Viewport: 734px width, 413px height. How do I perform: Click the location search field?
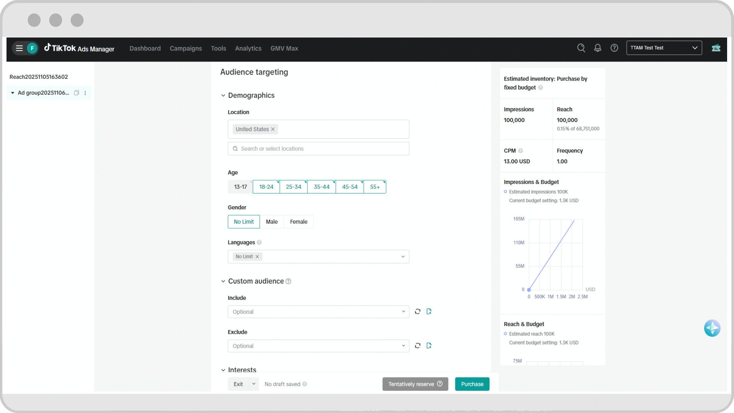[x=318, y=149]
